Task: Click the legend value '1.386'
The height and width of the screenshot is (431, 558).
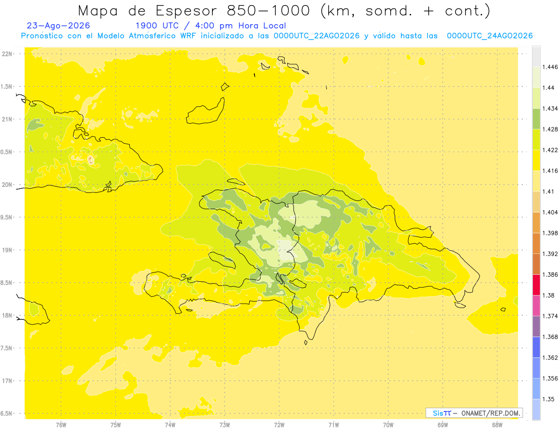Action: pos(550,274)
